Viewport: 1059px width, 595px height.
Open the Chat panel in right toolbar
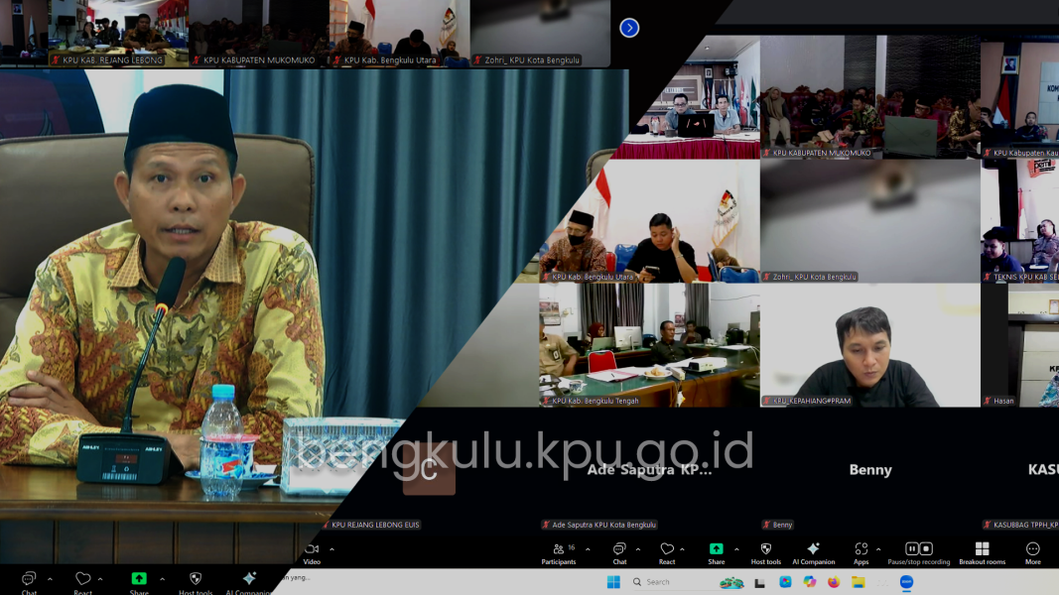click(x=619, y=552)
